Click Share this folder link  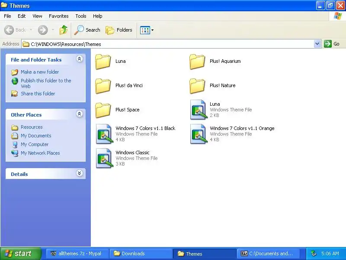pos(38,94)
